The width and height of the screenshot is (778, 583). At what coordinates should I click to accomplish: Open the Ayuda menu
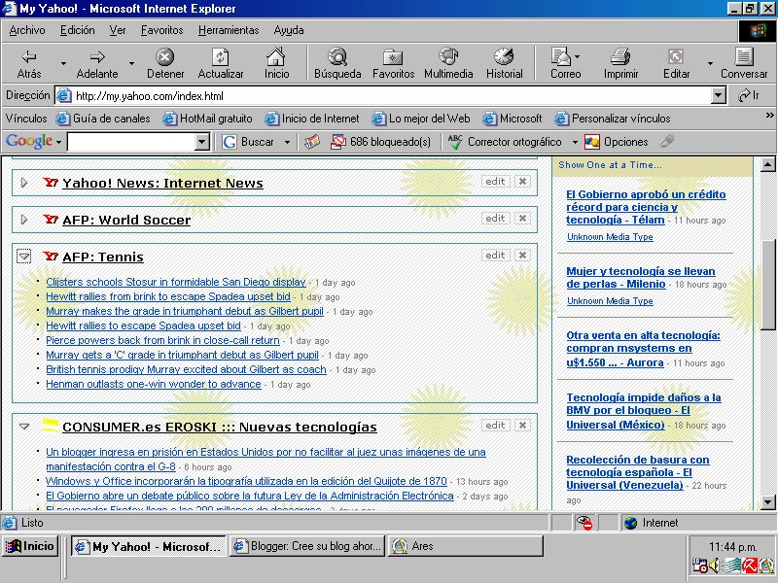(x=289, y=30)
